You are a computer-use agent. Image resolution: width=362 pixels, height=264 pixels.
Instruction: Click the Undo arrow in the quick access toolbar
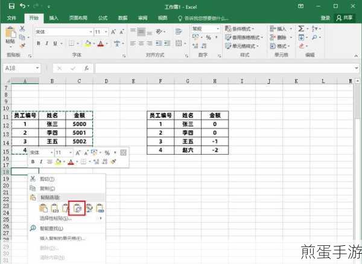[22, 6]
